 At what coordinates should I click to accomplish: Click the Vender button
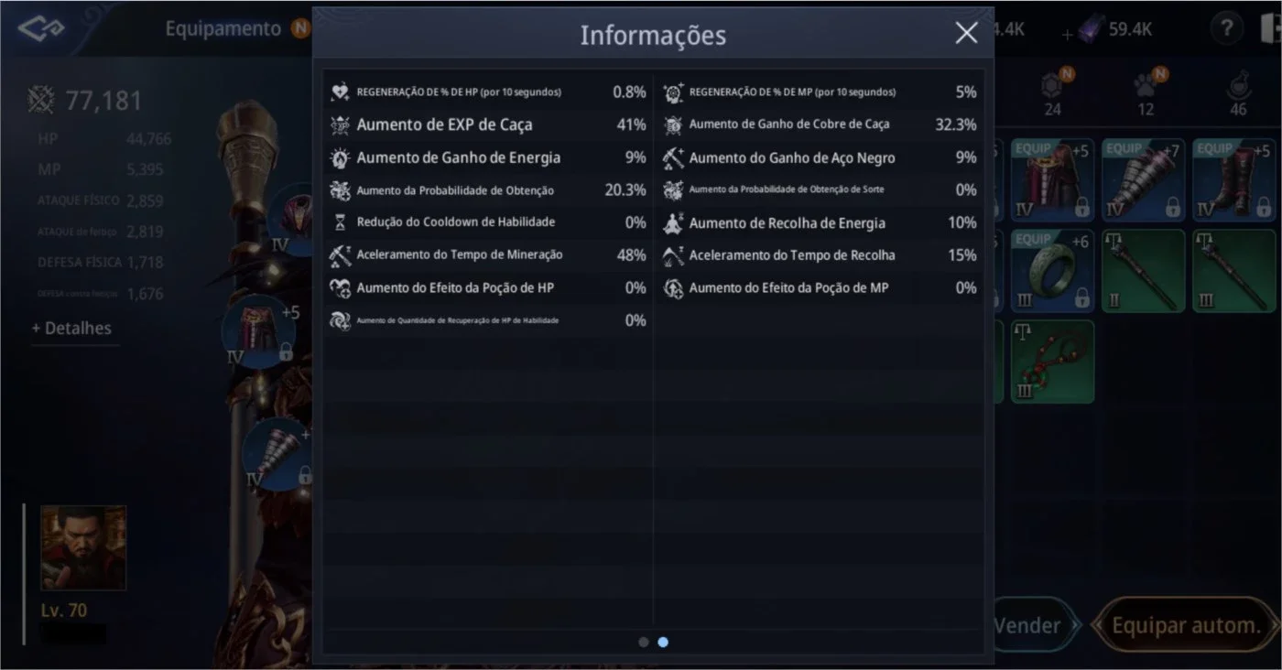click(x=1027, y=626)
